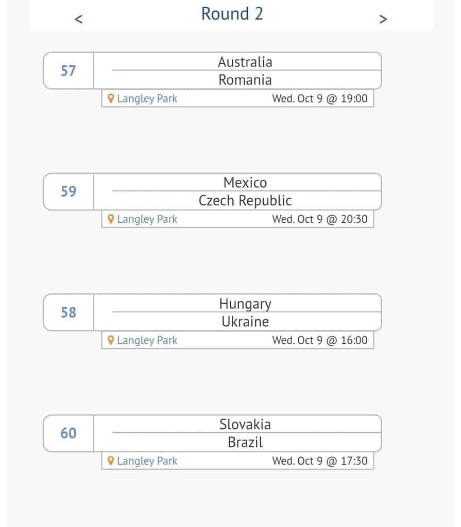This screenshot has width=461, height=527.
Task: Select match number 58
Action: click(69, 312)
